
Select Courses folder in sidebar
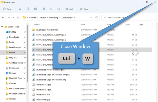click(x=13, y=83)
